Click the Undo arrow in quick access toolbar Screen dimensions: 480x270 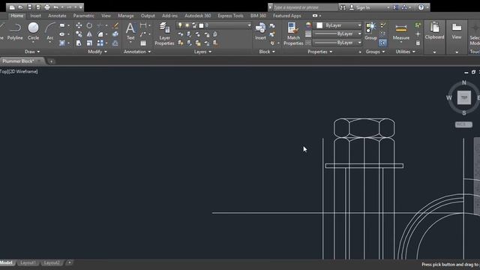pos(55,7)
